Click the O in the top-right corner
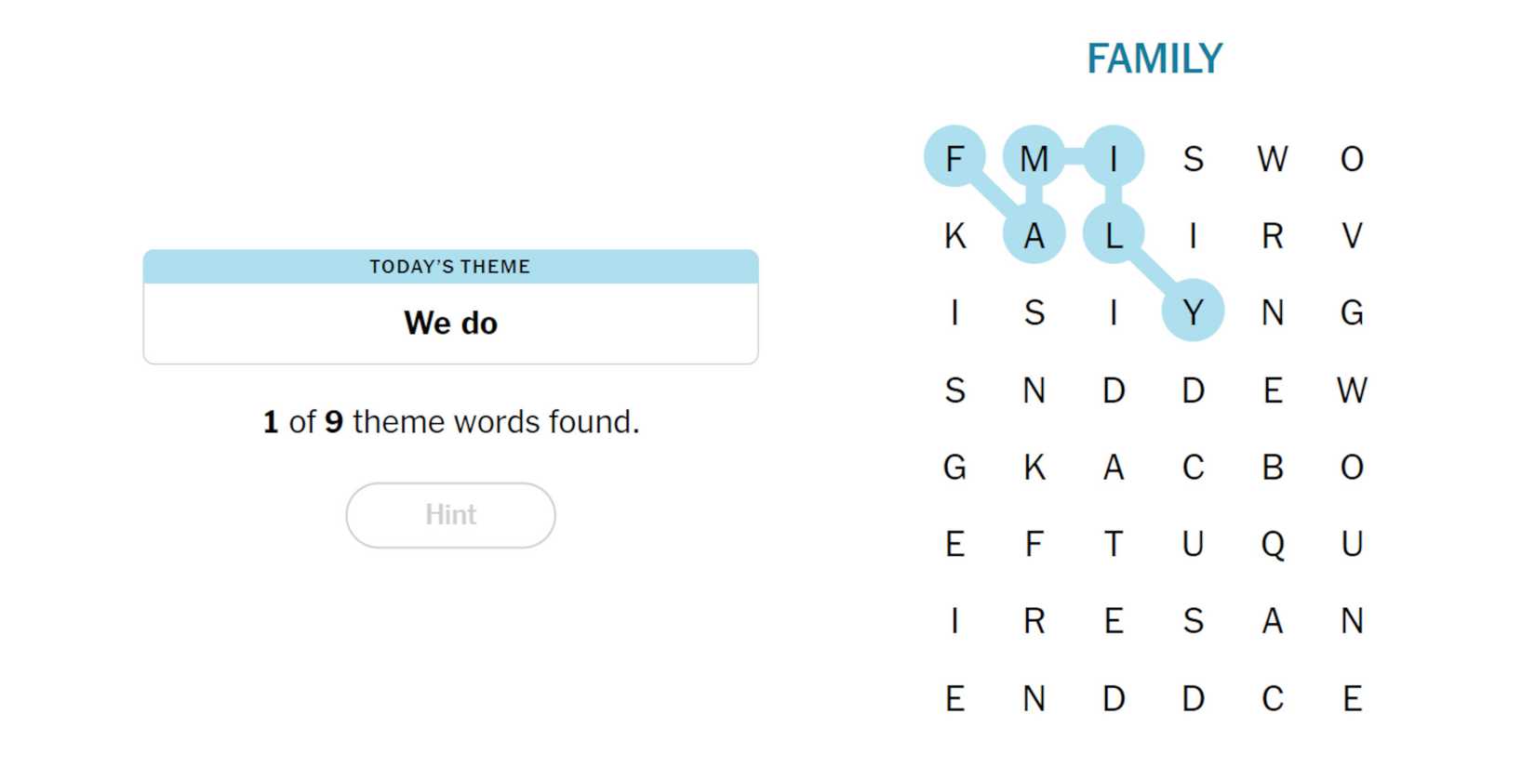Screen dimensions: 1535x767 1352,158
